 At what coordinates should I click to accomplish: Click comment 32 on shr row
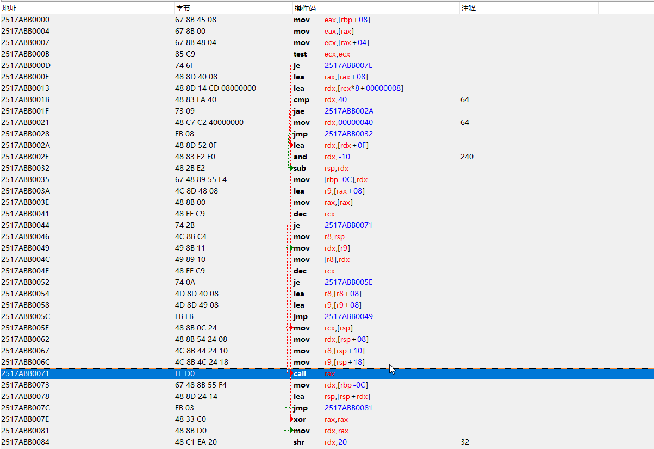[x=465, y=442]
